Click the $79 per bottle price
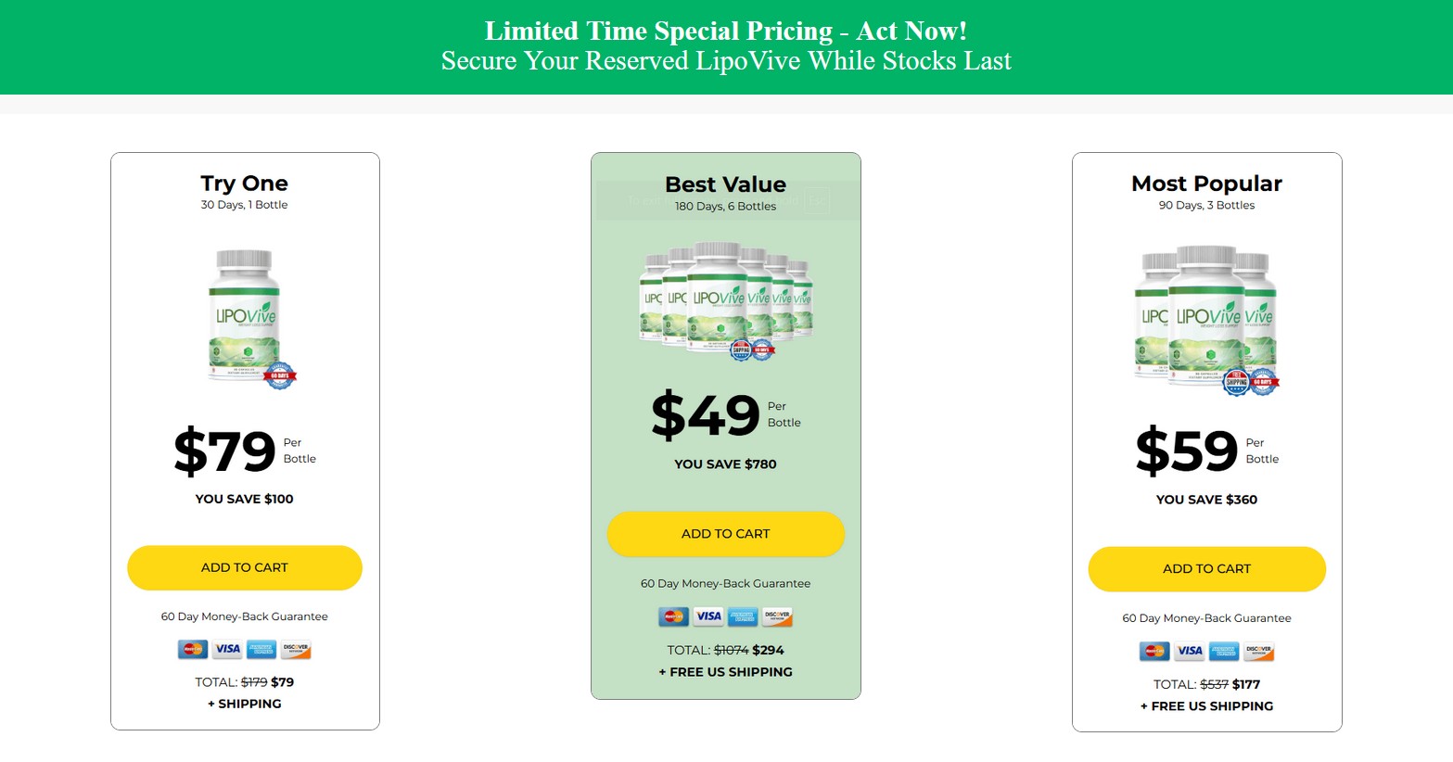The height and width of the screenshot is (762, 1453). coord(225,451)
